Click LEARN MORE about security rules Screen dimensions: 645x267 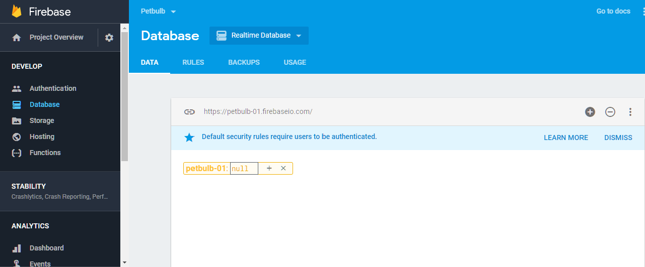(566, 138)
